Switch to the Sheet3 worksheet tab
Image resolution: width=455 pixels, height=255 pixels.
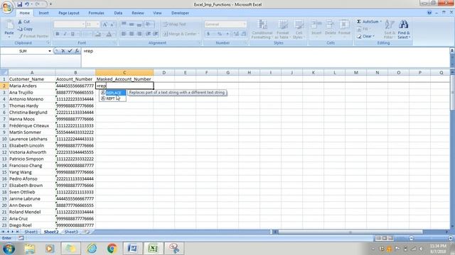71,232
